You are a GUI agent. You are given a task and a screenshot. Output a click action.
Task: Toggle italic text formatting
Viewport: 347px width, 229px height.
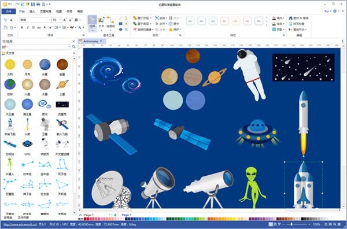(x=28, y=27)
